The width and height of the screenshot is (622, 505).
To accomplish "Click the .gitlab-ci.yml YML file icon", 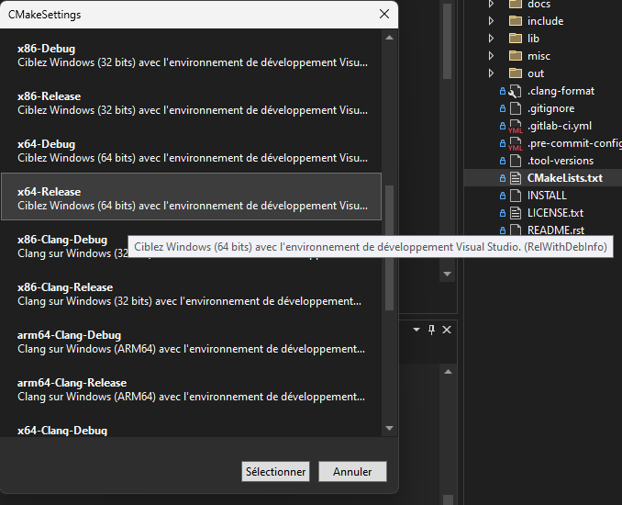I will (515, 127).
